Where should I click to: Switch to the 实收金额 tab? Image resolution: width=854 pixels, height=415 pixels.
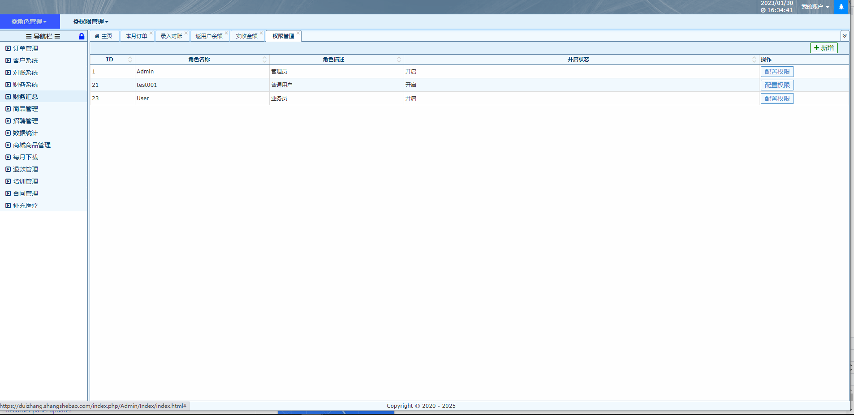tap(247, 36)
